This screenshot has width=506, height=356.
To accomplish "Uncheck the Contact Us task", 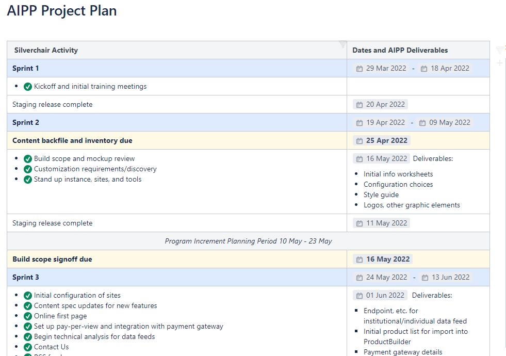I will pyautogui.click(x=28, y=347).
